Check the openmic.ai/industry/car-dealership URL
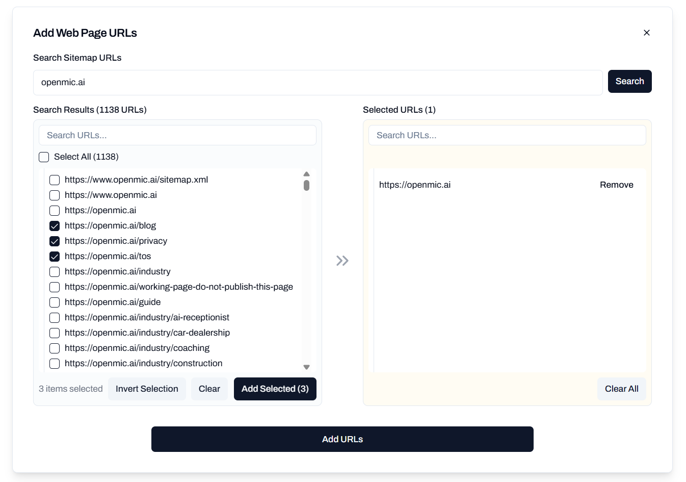Screen dimensions: 686x482 point(55,333)
